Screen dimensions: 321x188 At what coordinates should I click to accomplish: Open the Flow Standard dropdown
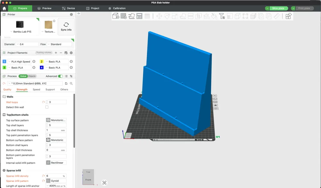click(59, 44)
